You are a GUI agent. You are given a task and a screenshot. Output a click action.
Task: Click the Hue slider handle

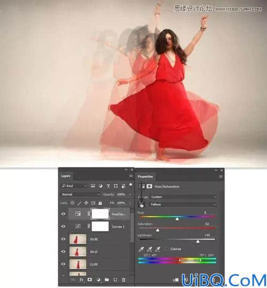tap(177, 219)
